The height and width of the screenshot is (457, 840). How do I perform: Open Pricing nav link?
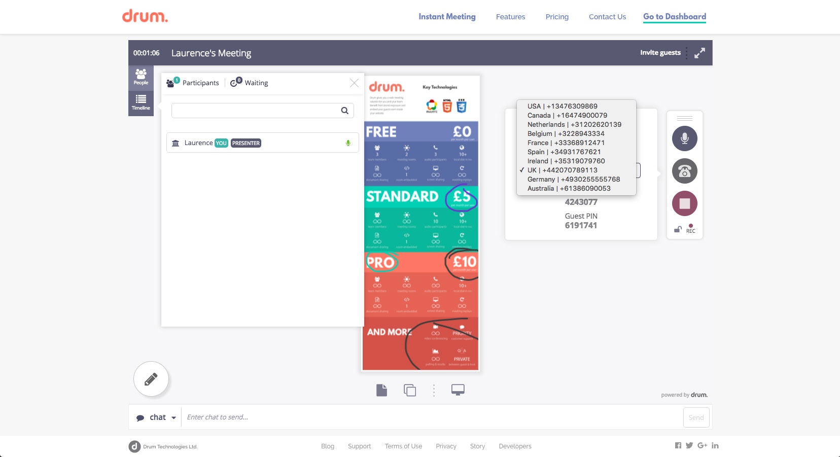[557, 17]
